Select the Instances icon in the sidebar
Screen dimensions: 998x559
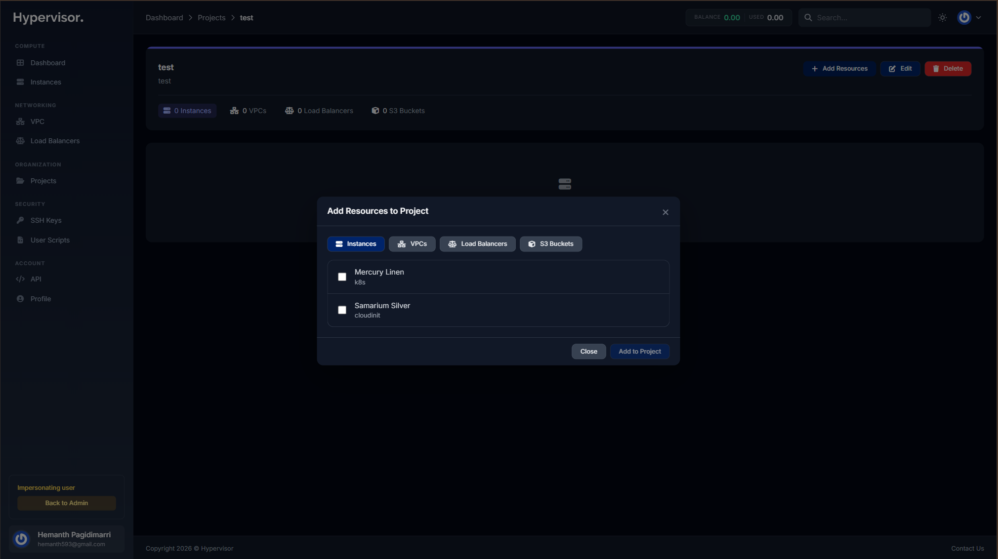[x=20, y=82]
